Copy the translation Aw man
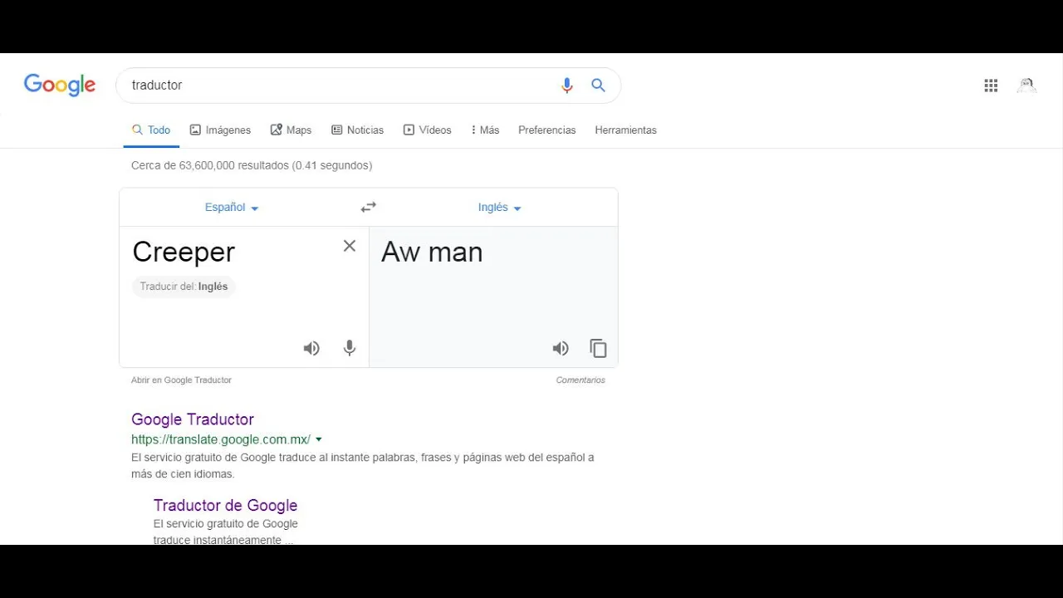Viewport: 1063px width, 598px height. (598, 348)
